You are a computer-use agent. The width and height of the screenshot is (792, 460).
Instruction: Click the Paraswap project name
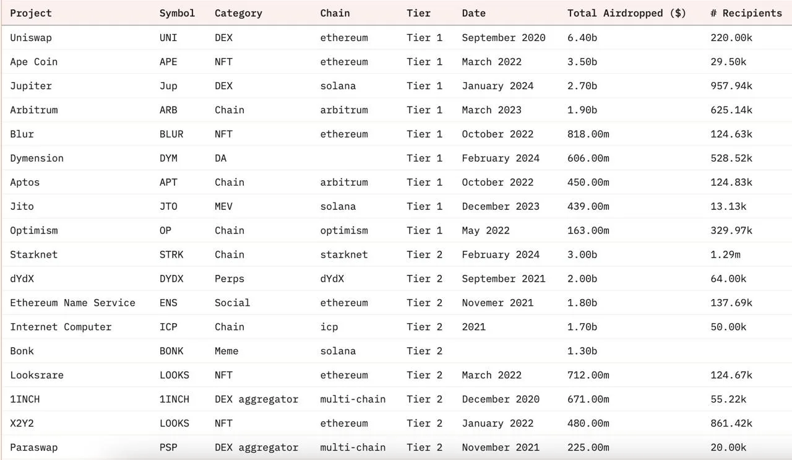[34, 448]
